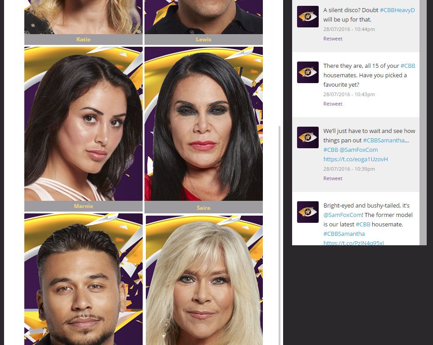Image resolution: width=433 pixels, height=345 pixels.
Task: Open @SamFoxCom mention in 'Bright-eyed' tweet
Action: point(343,215)
